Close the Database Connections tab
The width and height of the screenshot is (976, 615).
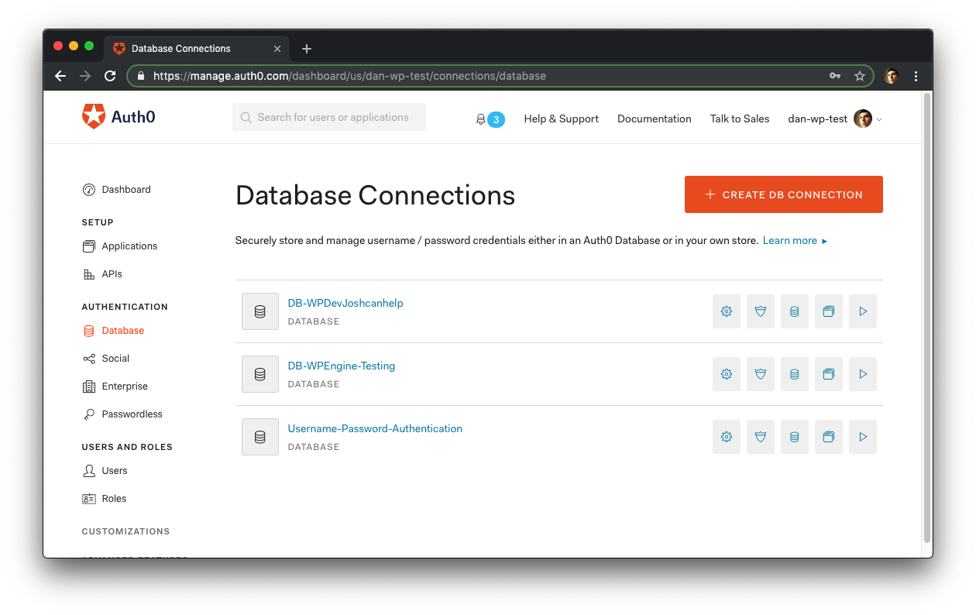coord(277,49)
